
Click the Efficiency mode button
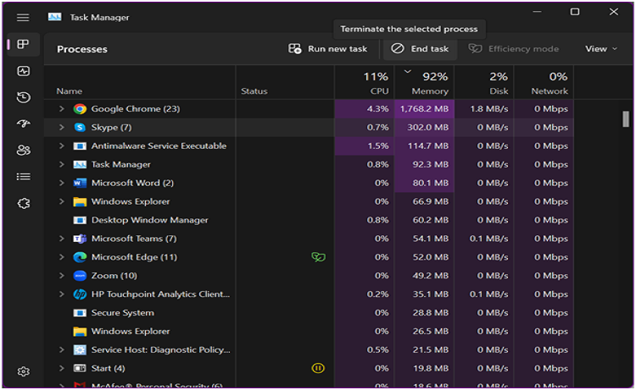click(514, 49)
